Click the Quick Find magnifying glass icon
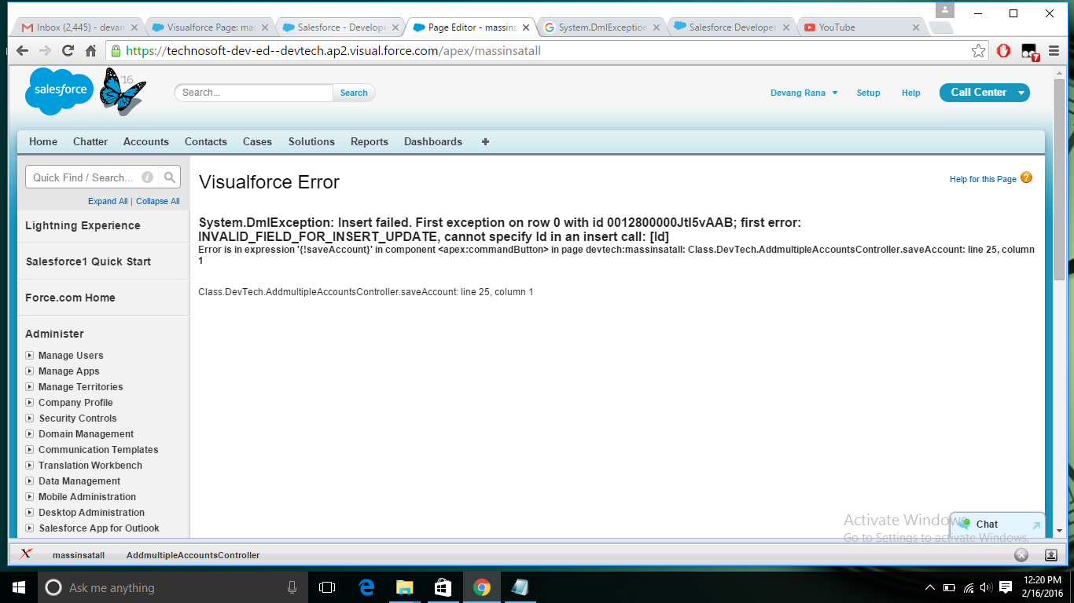 [170, 177]
